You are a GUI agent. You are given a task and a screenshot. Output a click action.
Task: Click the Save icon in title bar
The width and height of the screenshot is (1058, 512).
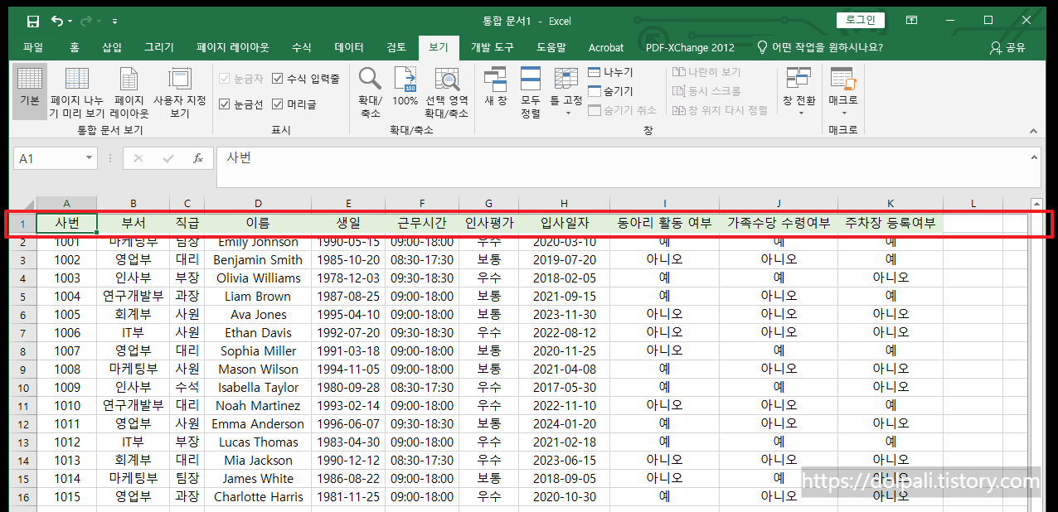coord(33,21)
